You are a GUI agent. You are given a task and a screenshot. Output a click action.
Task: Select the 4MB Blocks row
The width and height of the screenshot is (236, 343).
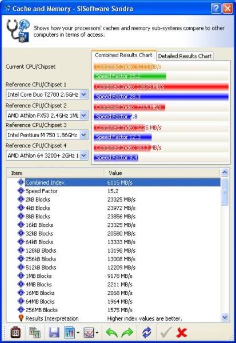[x=114, y=284]
